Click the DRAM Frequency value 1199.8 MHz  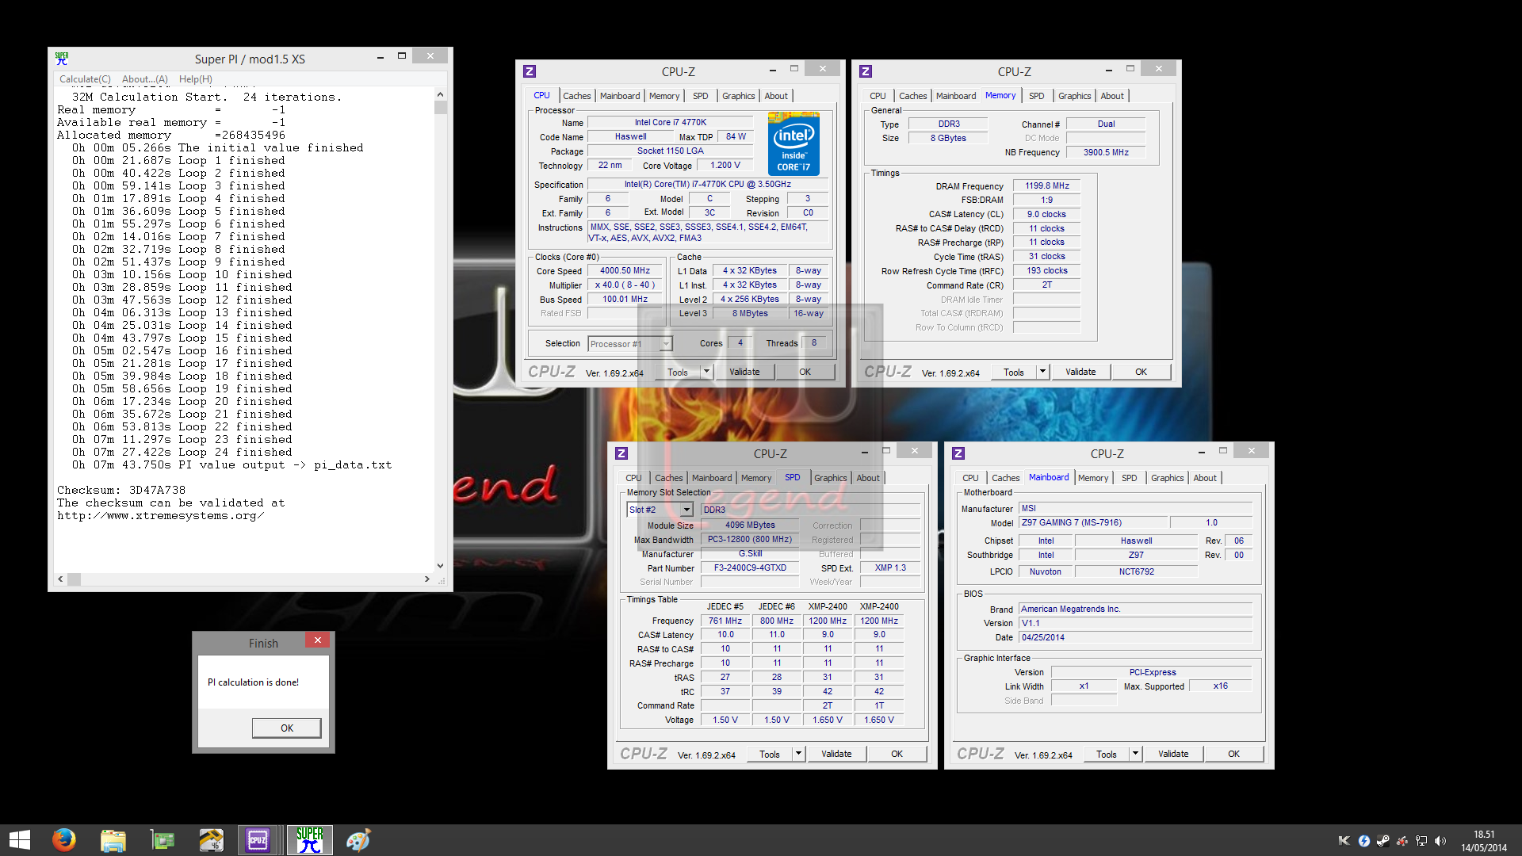[1047, 185]
